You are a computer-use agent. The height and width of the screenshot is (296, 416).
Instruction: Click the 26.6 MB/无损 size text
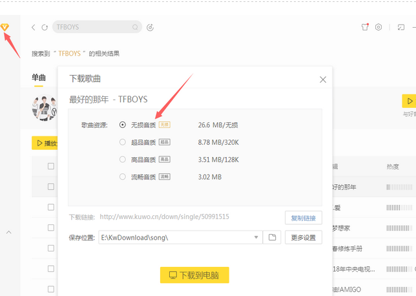pyautogui.click(x=218, y=125)
